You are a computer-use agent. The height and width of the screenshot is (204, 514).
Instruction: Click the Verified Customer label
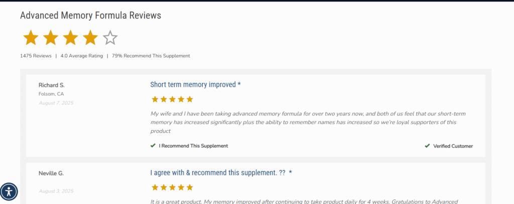453,146
